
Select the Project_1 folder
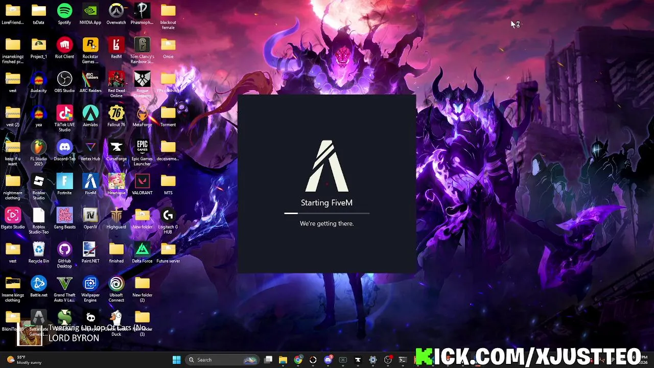click(x=39, y=48)
